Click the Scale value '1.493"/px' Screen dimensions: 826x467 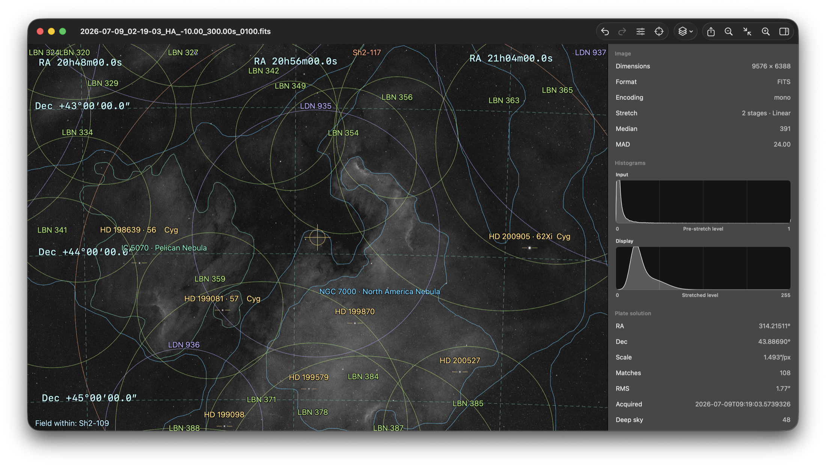(x=777, y=357)
